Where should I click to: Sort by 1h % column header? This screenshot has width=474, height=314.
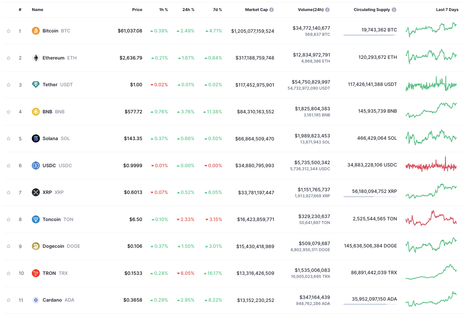(x=164, y=10)
